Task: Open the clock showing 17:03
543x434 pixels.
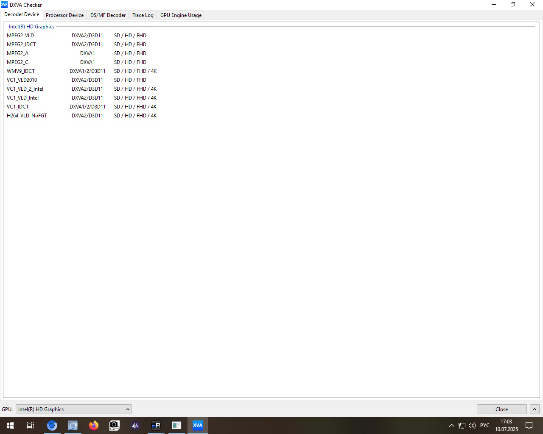Action: [x=507, y=426]
